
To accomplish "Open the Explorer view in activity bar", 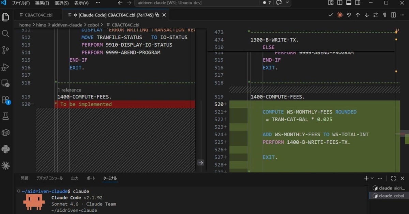I will pyautogui.click(x=5, y=17).
